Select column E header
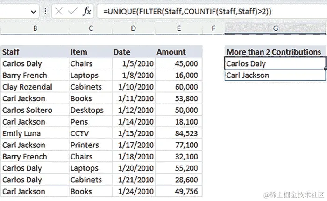Screen dimensions: 327x201 [x=179, y=28]
